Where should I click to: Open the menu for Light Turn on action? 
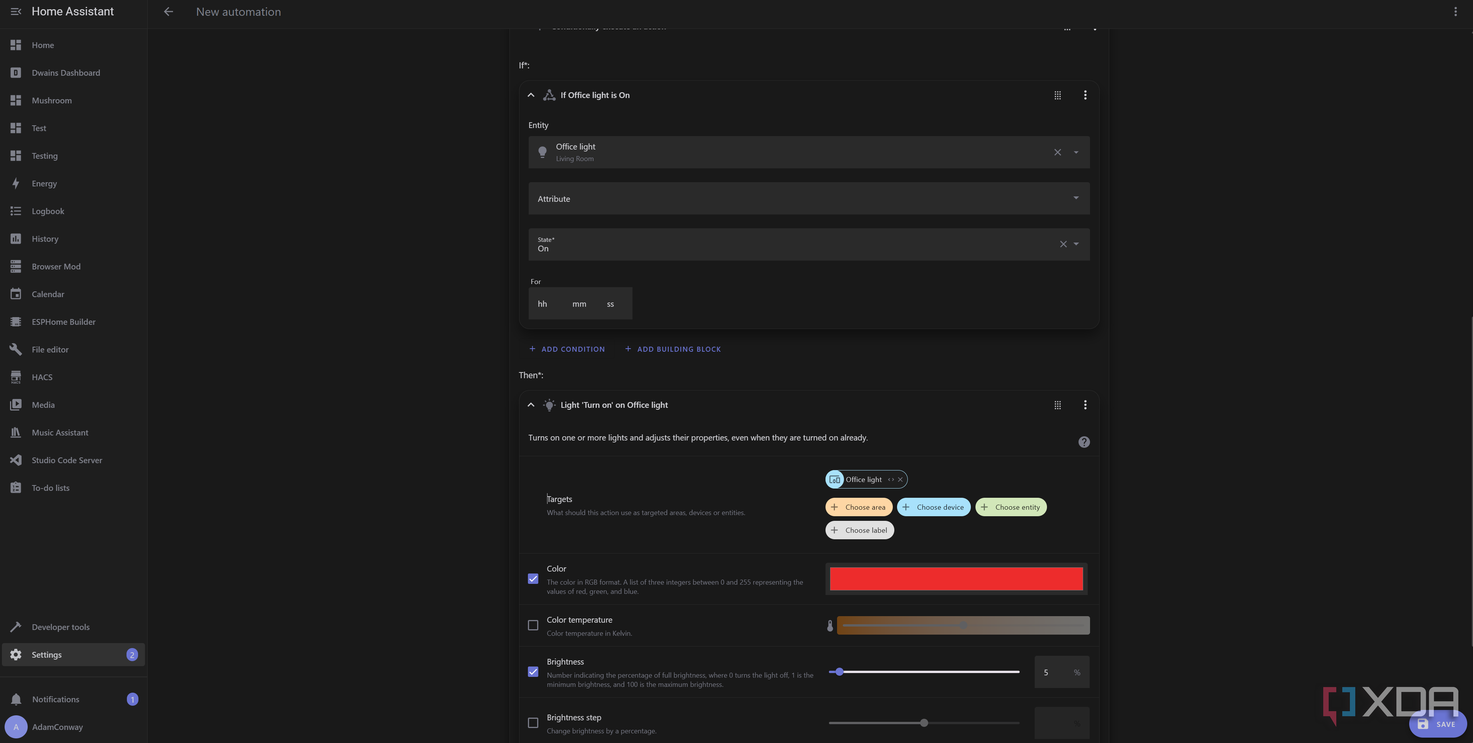[1085, 405]
